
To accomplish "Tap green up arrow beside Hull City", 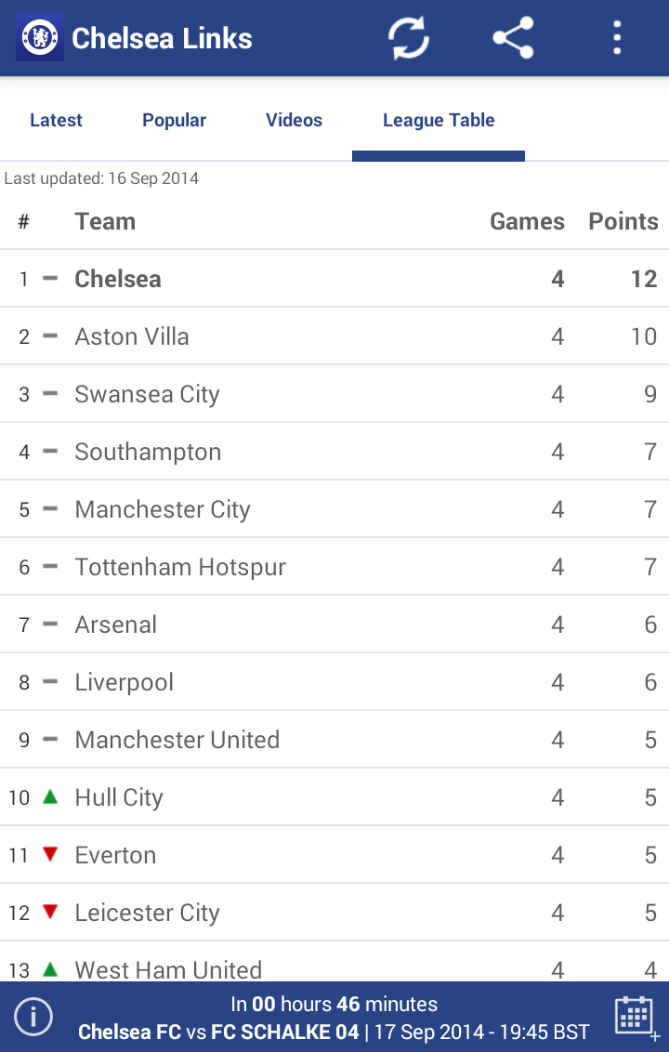I will [x=50, y=796].
